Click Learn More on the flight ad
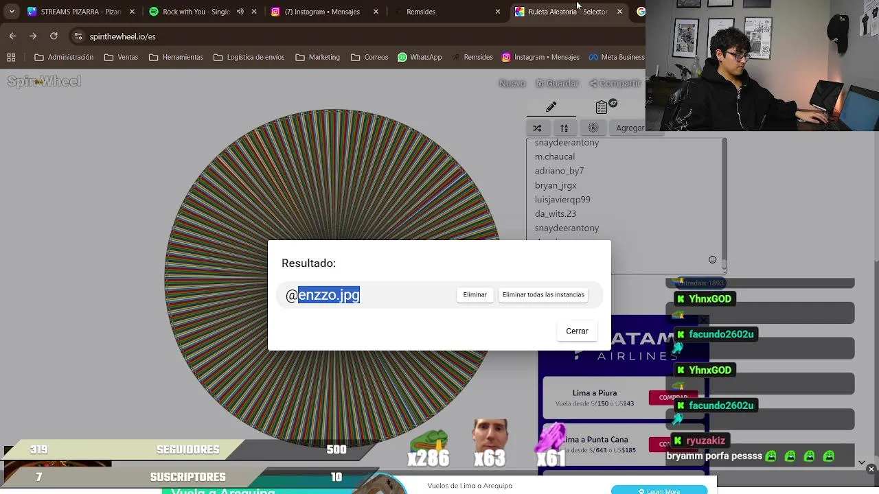 659,491
